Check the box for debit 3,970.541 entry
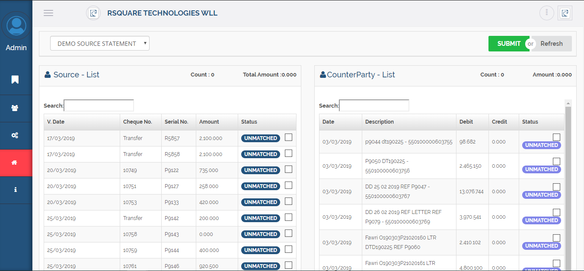The image size is (584, 271). (x=556, y=213)
